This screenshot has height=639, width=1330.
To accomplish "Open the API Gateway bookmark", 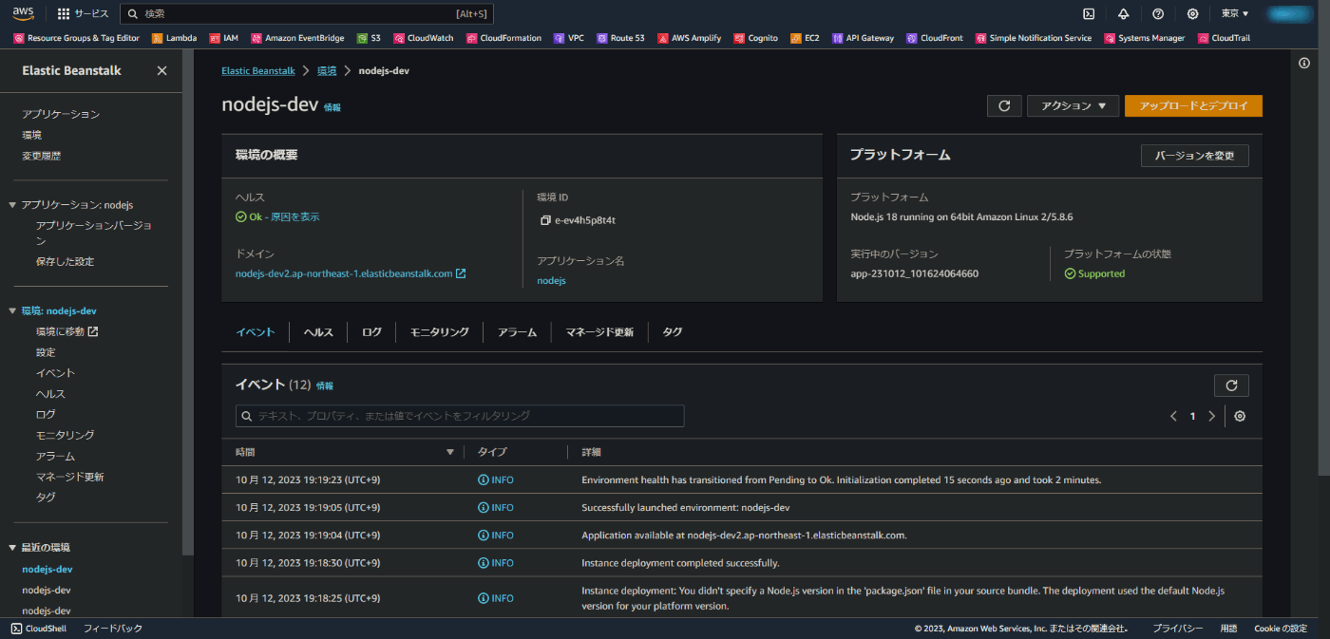I will 863,38.
